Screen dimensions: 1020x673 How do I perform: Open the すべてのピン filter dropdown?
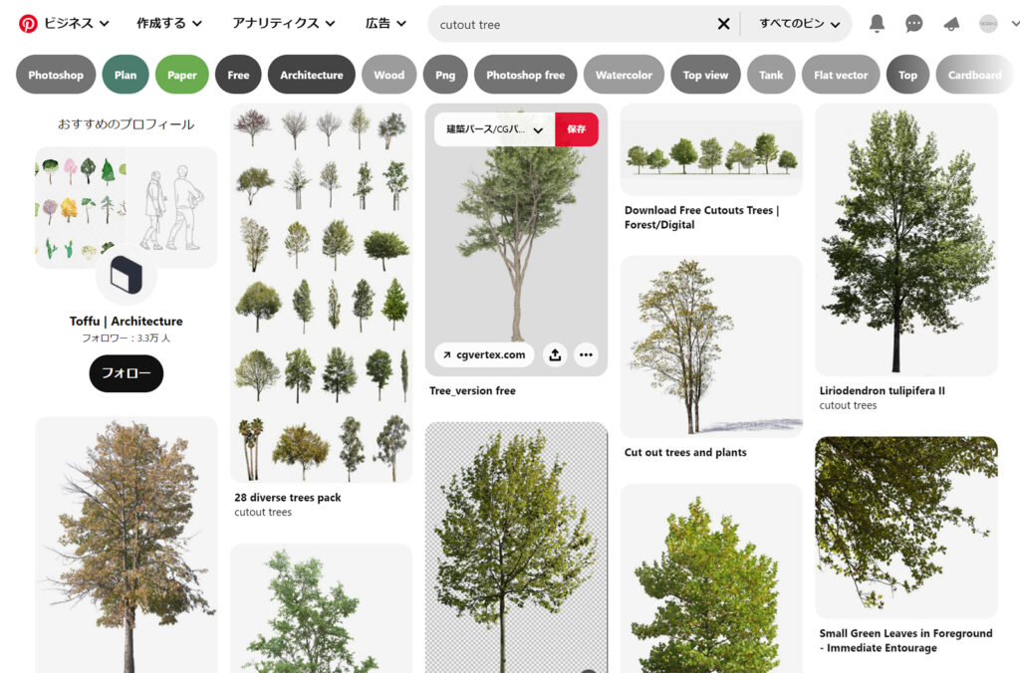[x=800, y=24]
